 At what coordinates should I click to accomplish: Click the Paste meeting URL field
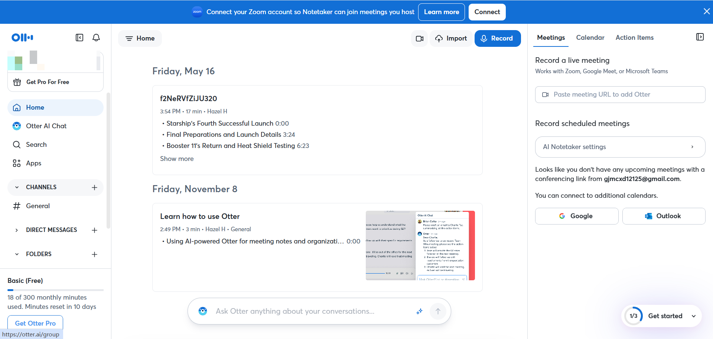(x=619, y=94)
